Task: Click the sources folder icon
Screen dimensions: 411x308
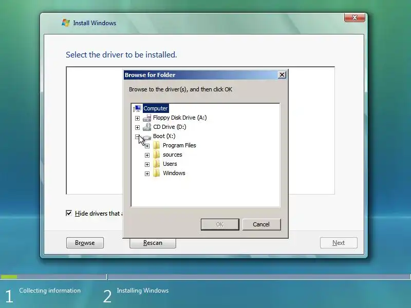Action: pyautogui.click(x=157, y=155)
